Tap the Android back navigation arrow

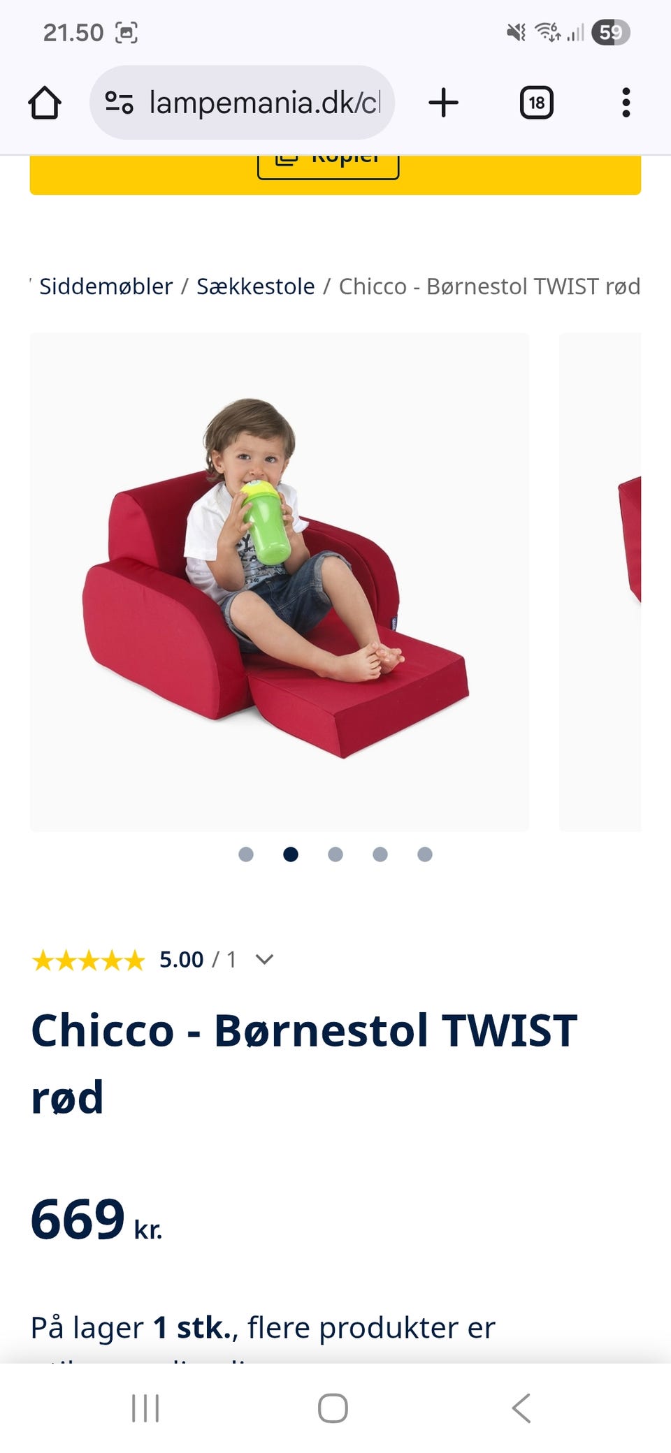pos(521,1408)
